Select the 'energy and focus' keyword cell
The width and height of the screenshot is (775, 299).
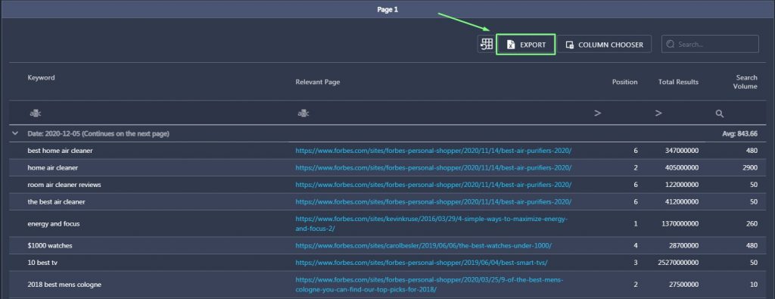click(x=54, y=224)
